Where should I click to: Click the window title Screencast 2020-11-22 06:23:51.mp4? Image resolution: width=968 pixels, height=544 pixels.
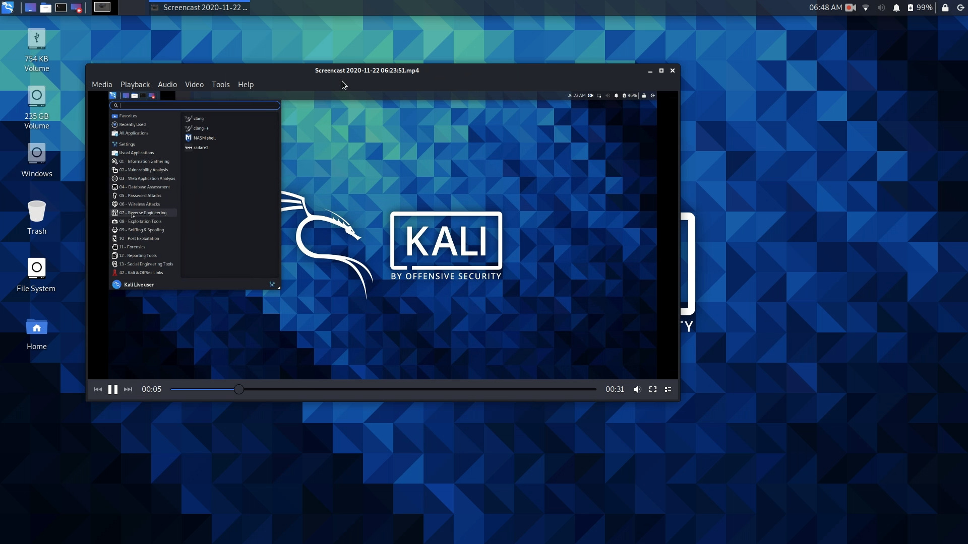[367, 71]
